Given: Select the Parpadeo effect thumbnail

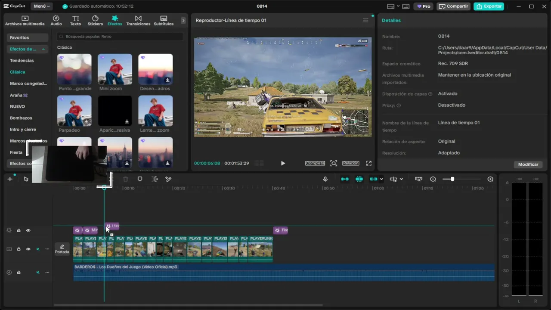Looking at the screenshot, I should (x=74, y=111).
